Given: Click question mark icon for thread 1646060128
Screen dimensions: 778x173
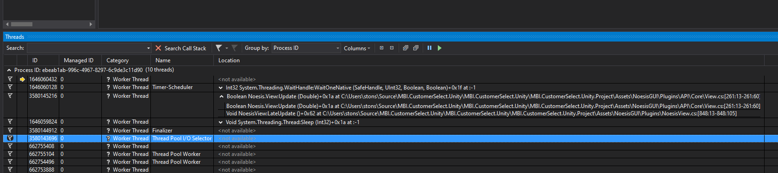Looking at the screenshot, I should (108, 87).
